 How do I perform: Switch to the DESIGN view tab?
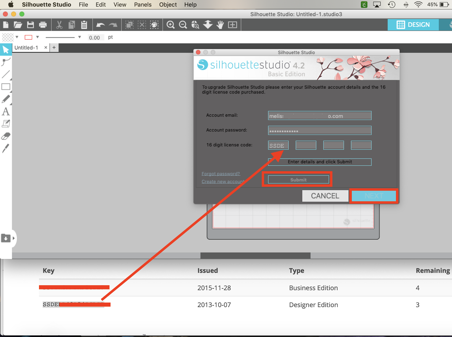tap(413, 25)
